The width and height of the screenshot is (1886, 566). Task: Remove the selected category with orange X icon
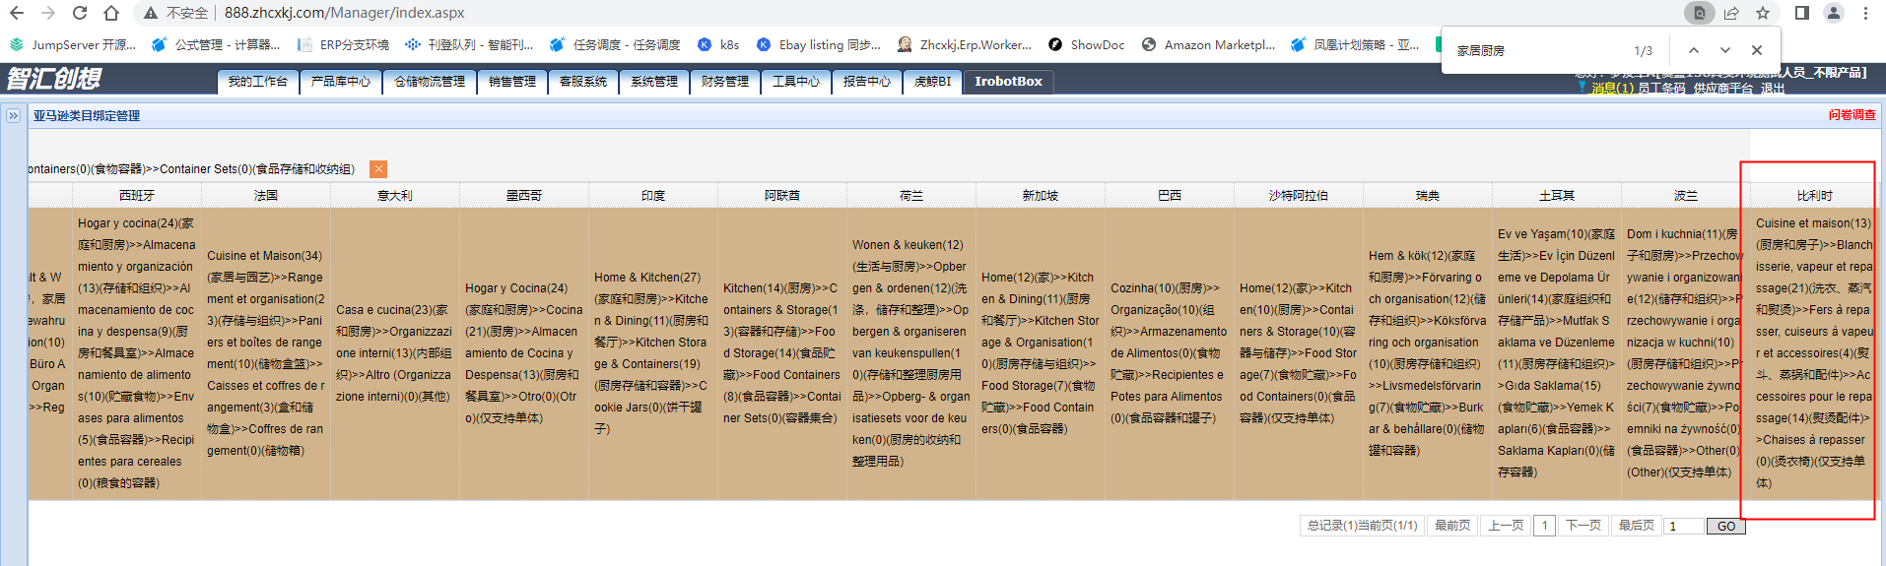[x=378, y=169]
